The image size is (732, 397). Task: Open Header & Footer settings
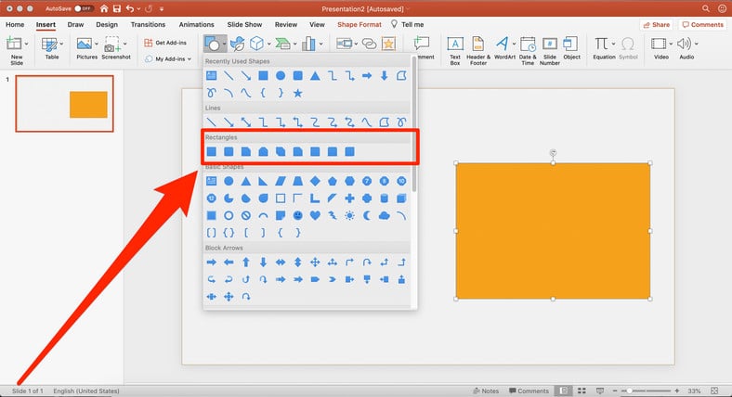pyautogui.click(x=478, y=50)
